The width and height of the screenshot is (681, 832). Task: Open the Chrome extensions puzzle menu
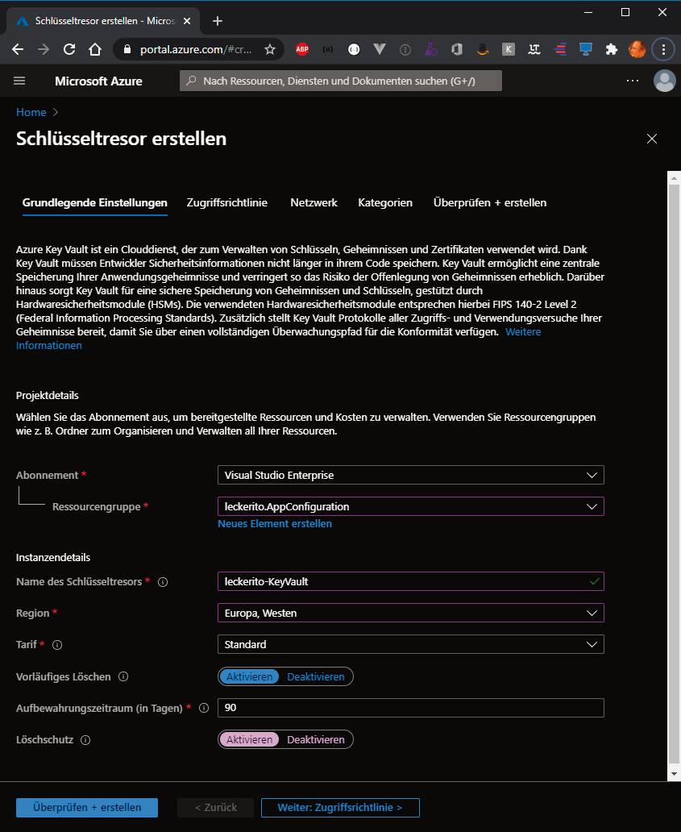(x=612, y=49)
